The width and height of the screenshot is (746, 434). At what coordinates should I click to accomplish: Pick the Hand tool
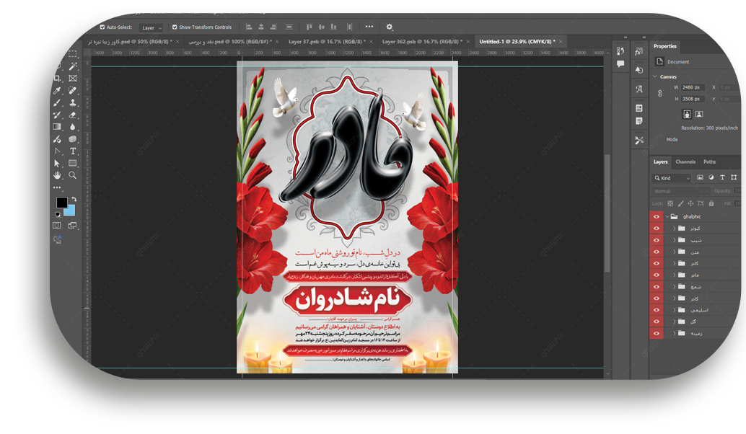[x=57, y=175]
